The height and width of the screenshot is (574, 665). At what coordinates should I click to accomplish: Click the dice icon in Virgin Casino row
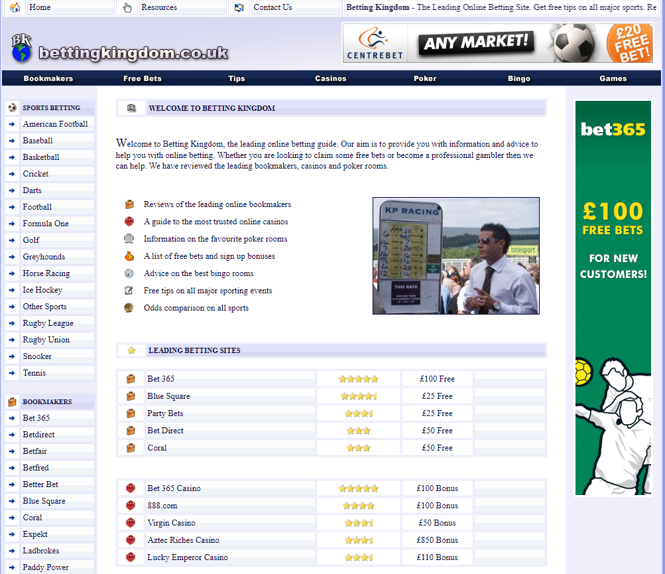(131, 523)
